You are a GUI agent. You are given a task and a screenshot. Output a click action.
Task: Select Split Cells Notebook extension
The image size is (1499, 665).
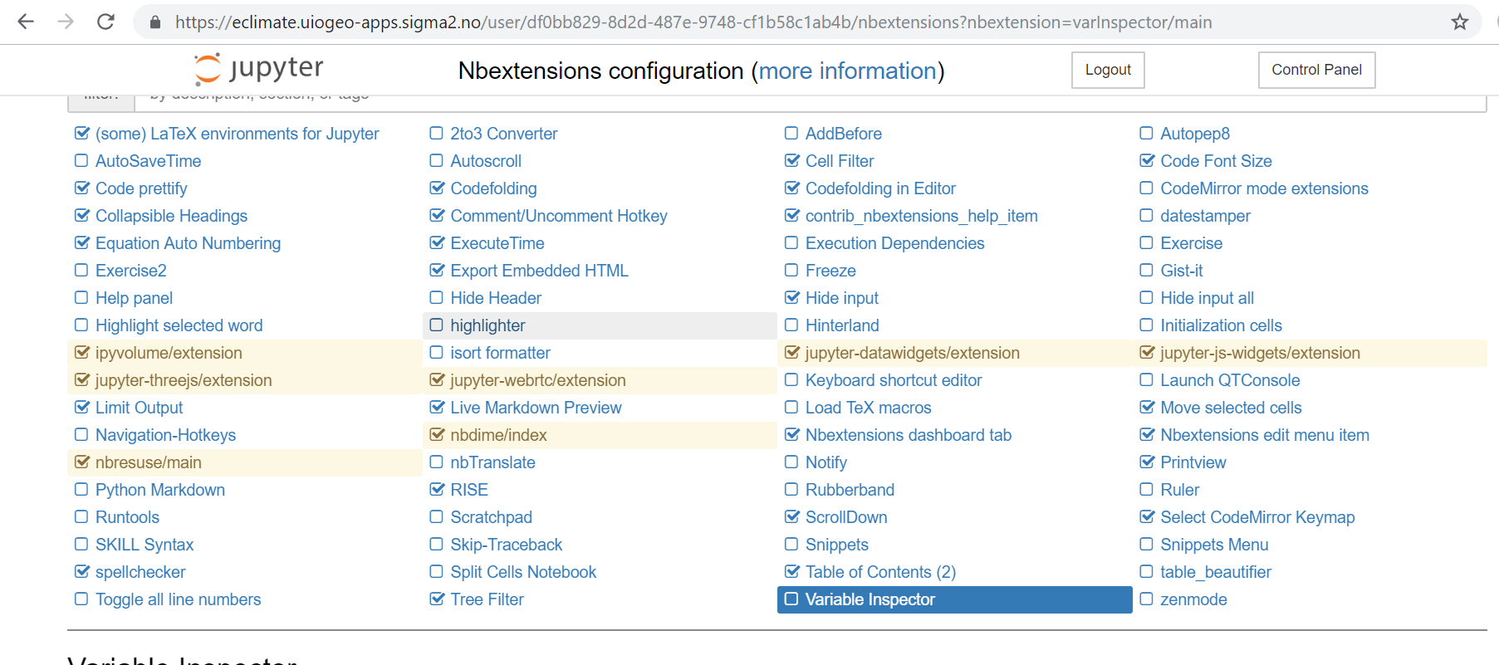point(523,572)
